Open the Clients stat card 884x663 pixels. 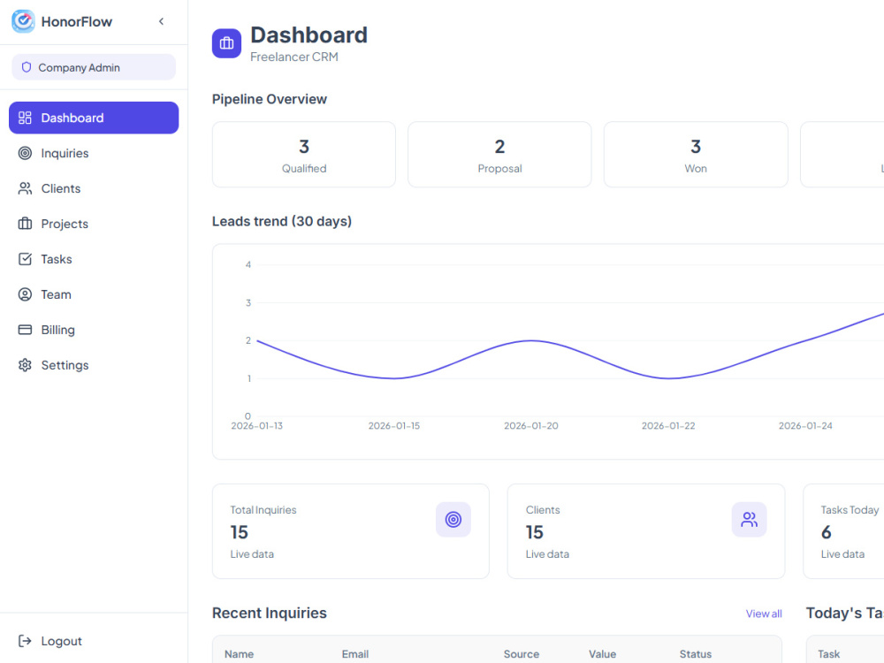[x=646, y=531]
